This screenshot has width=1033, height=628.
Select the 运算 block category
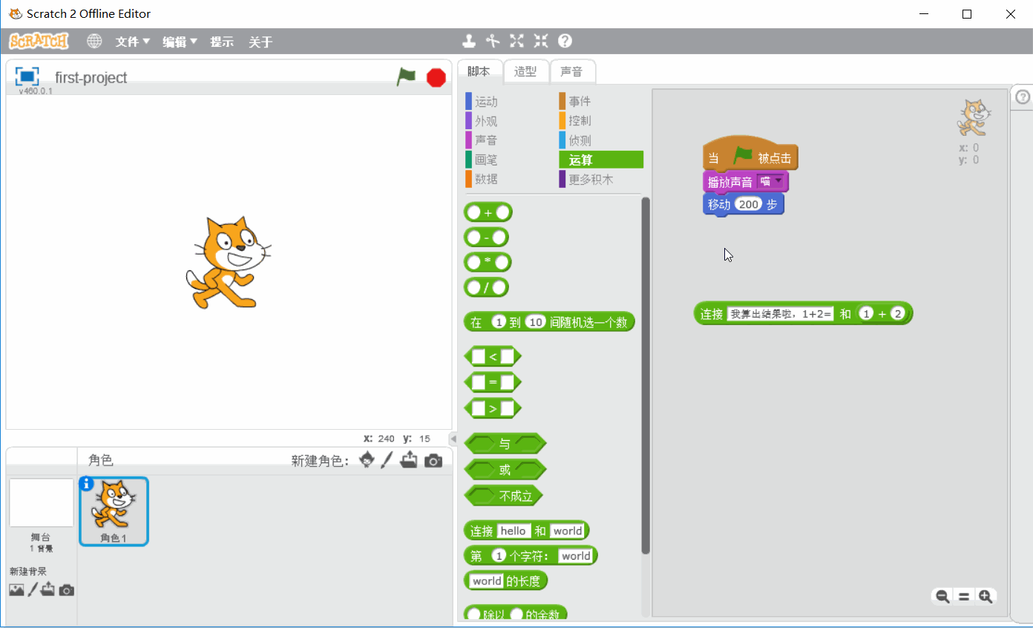coord(601,160)
